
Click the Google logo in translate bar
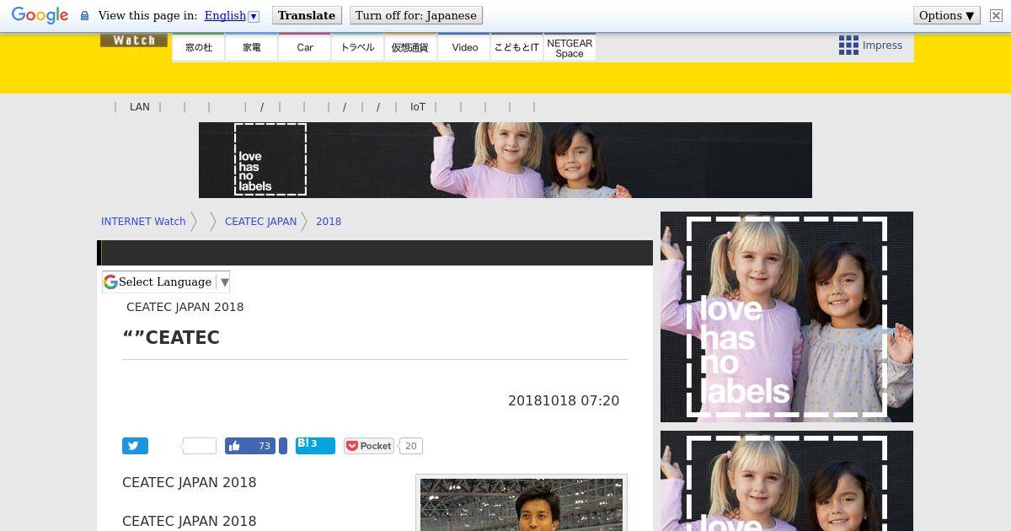(x=40, y=16)
